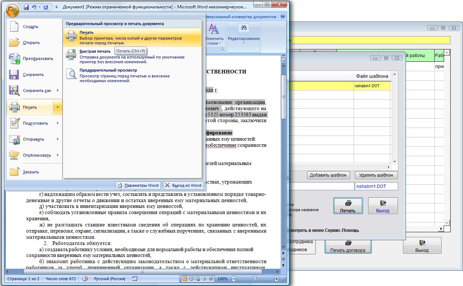Image resolution: width=463 pixels, height=286 pixels.
Task: Click the Undo arrow icon
Action: click(x=34, y=7)
